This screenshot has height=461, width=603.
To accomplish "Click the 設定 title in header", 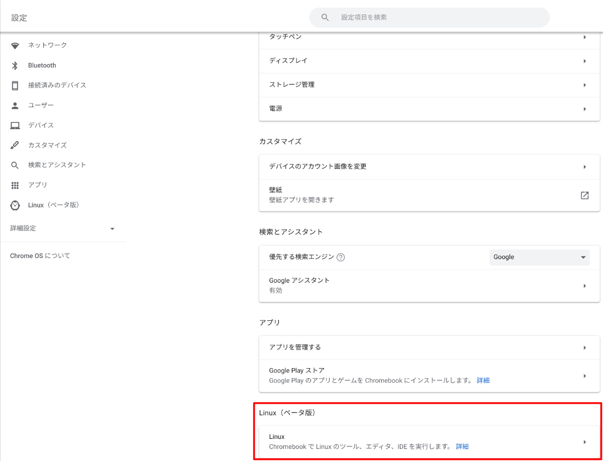I will coord(19,18).
